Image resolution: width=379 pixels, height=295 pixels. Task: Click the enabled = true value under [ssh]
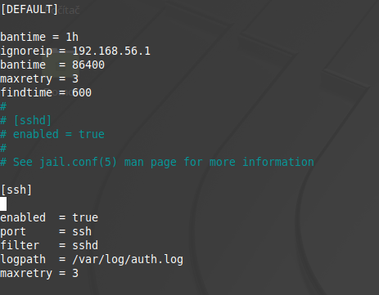click(85, 217)
